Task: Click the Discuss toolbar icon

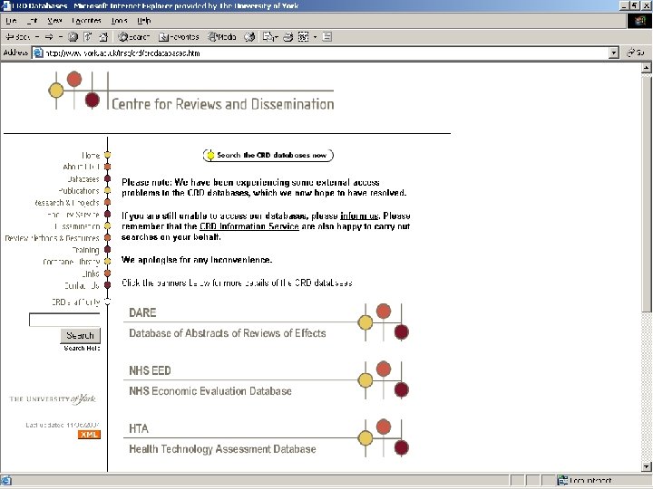Action: point(327,37)
